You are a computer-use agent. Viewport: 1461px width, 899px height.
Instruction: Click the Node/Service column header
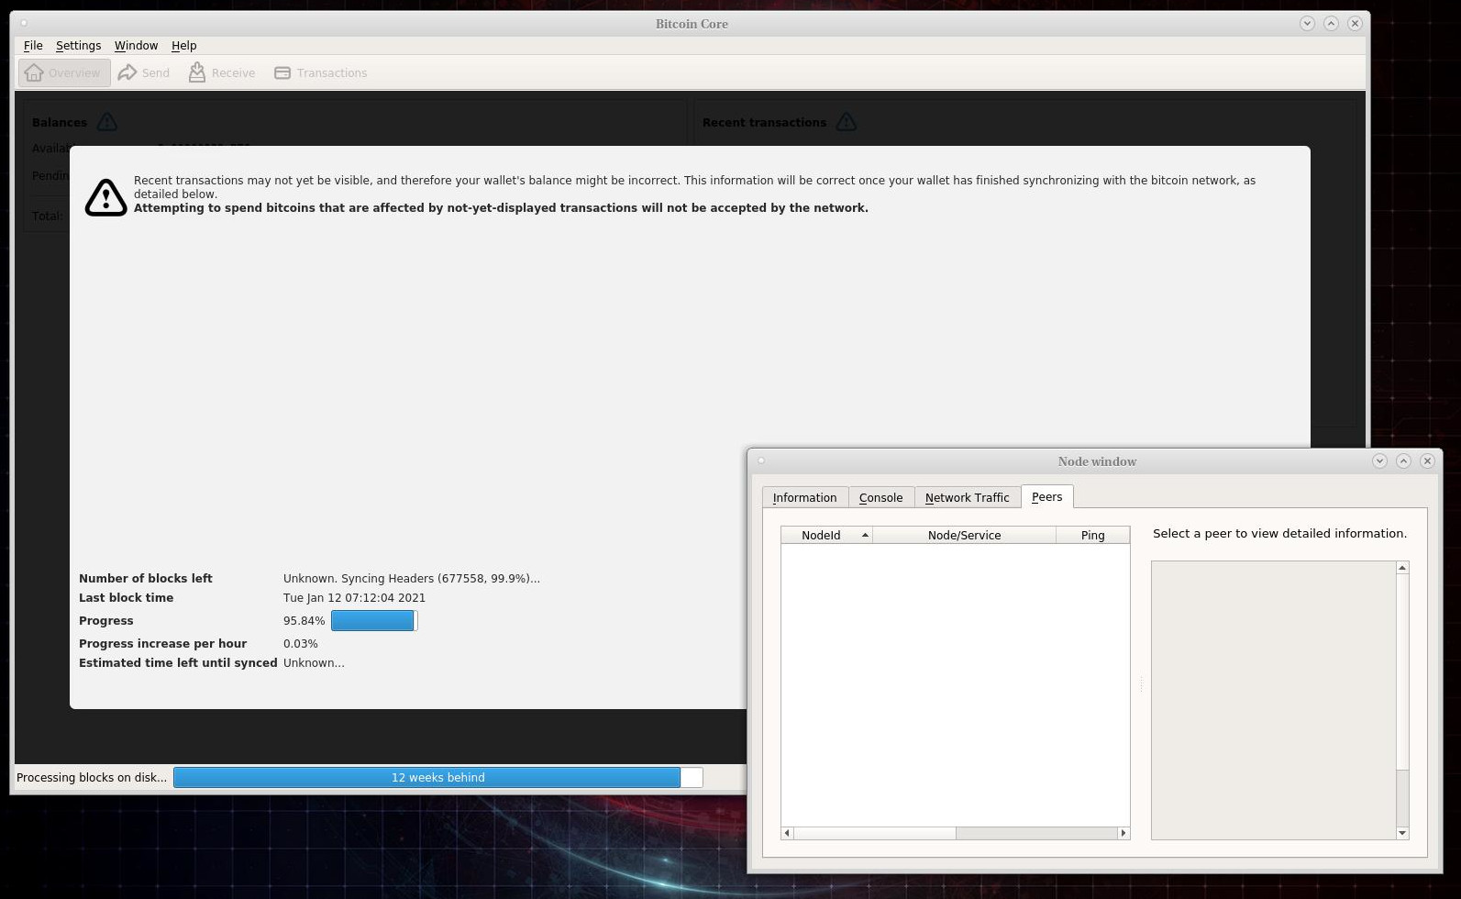point(964,535)
